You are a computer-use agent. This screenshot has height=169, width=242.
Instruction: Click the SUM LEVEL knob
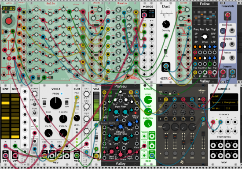coord(77,118)
